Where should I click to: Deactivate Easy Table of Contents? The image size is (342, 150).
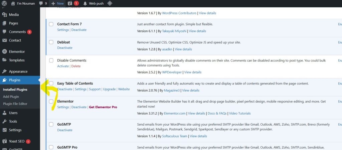coord(65,89)
